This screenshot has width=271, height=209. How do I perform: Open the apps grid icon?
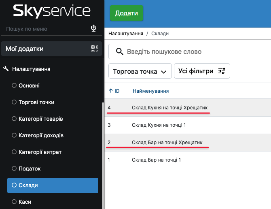[x=94, y=49]
